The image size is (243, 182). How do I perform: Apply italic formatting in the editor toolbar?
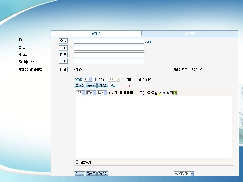coord(113,93)
